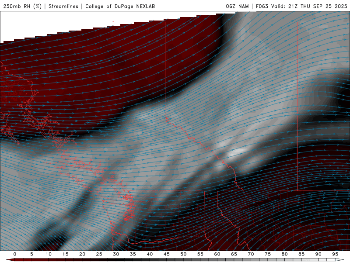350x262 pixels.
Task: Click the '0' colorbar scale label
Action: [15, 254]
